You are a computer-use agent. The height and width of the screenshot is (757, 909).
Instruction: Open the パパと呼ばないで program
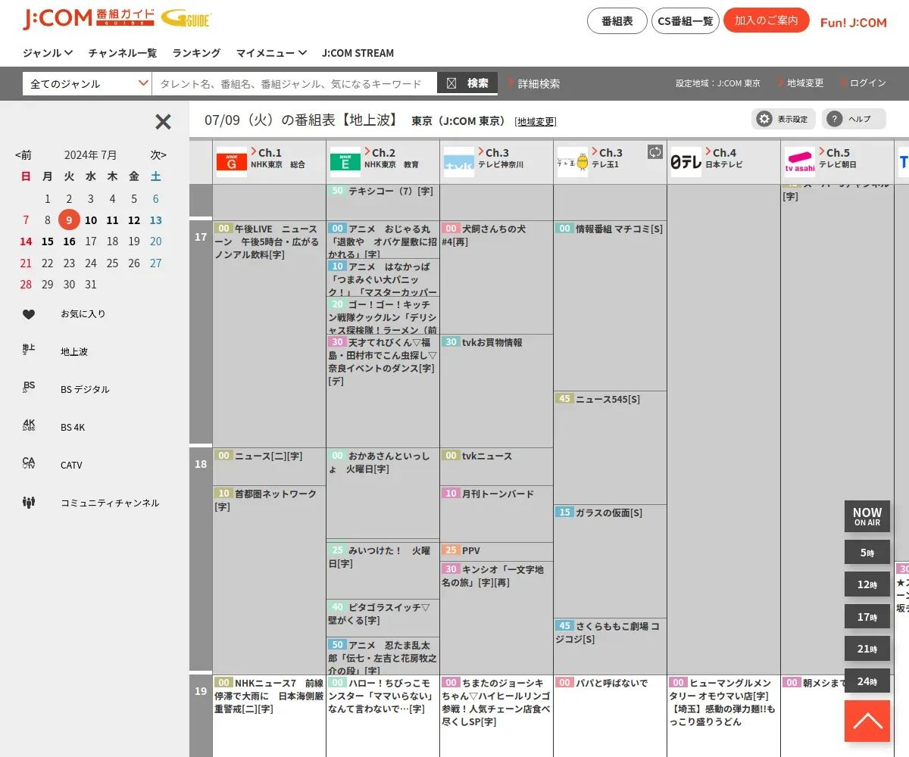(610, 715)
